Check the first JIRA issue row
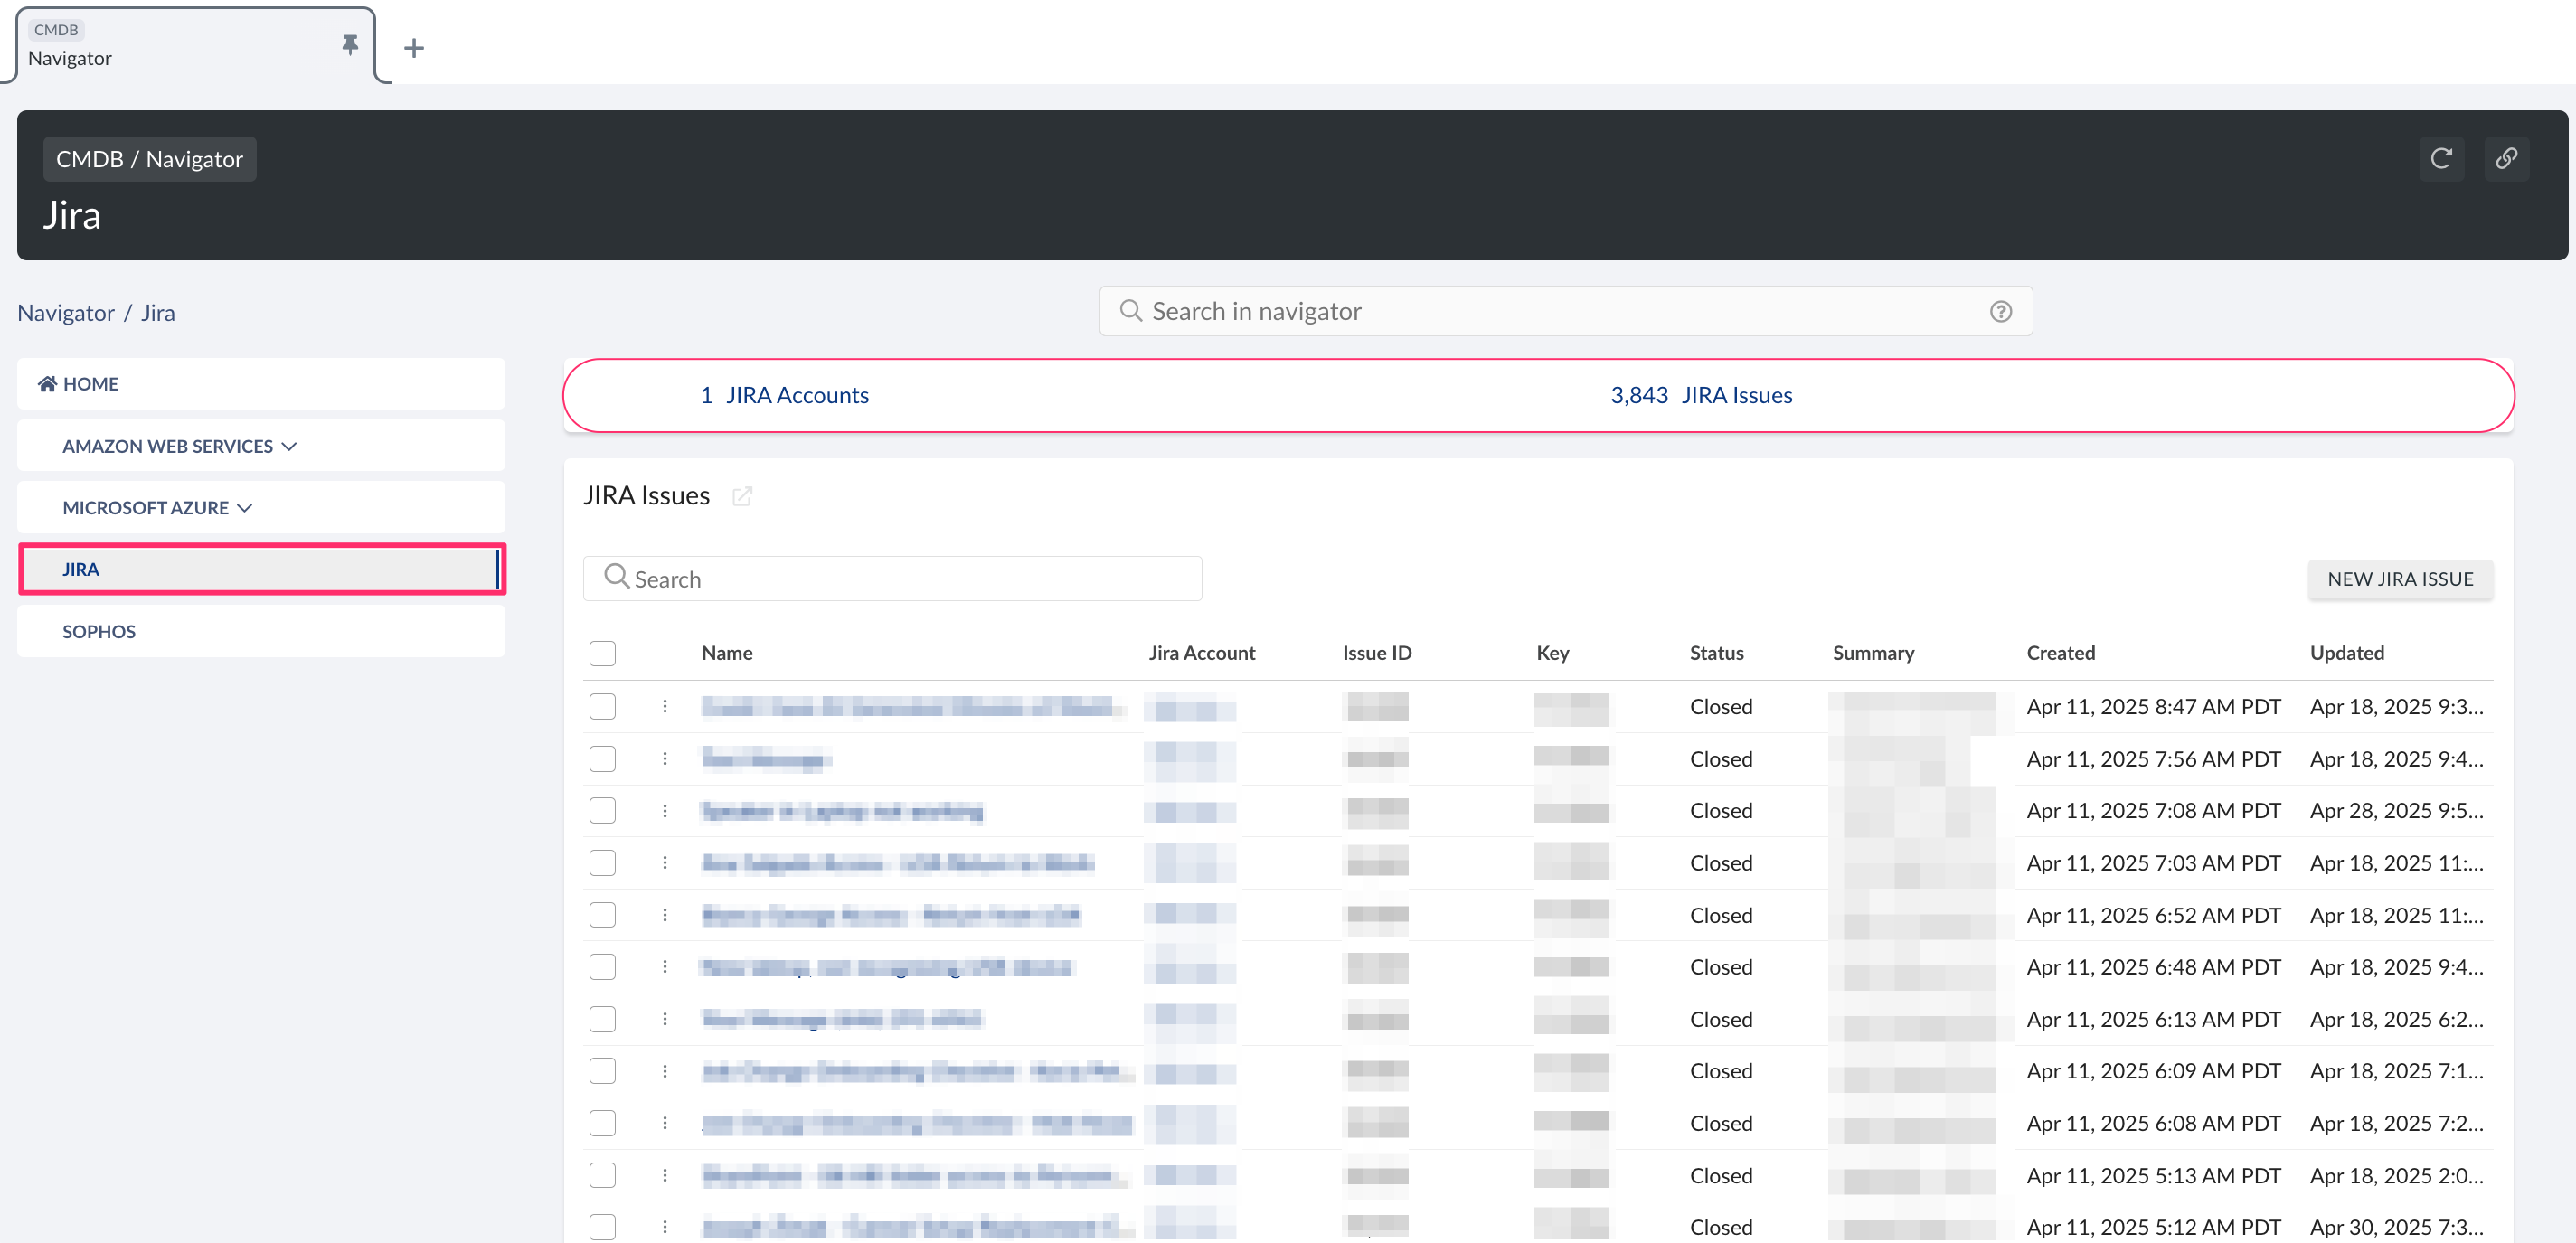 (602, 707)
